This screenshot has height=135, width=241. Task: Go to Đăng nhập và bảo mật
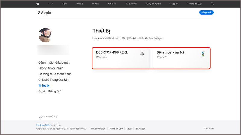pyautogui.click(x=54, y=62)
